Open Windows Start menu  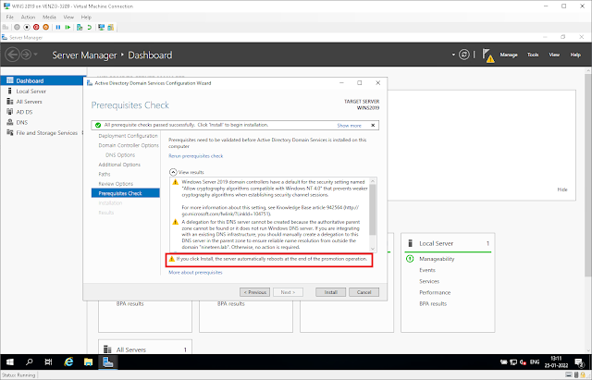pyautogui.click(x=10, y=362)
